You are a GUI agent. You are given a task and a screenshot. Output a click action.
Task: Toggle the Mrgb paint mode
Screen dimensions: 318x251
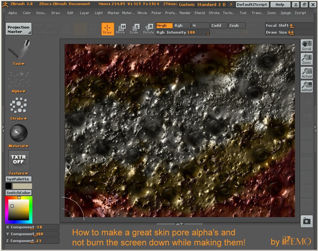164,26
